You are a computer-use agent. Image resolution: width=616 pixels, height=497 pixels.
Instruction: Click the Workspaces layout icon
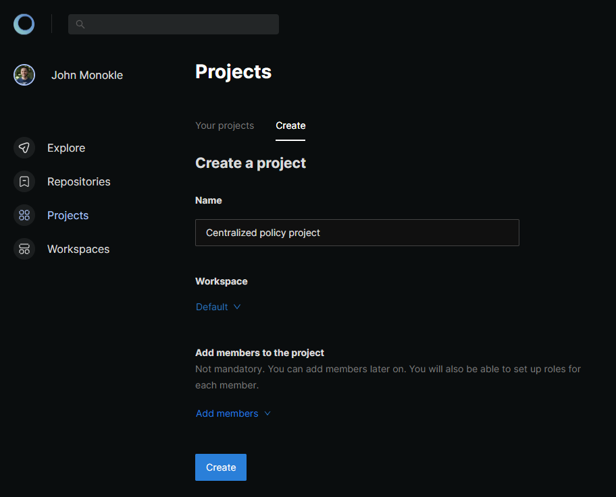pos(24,249)
